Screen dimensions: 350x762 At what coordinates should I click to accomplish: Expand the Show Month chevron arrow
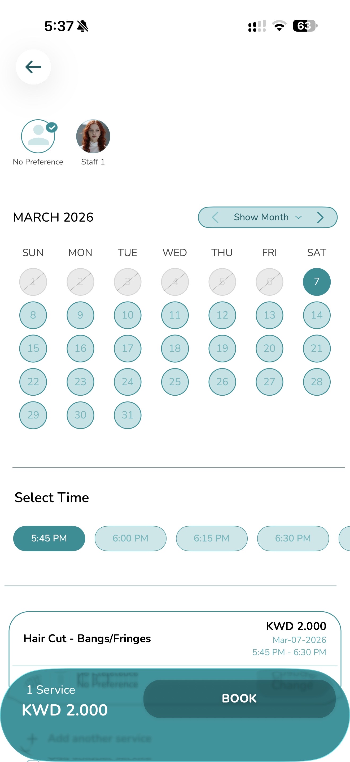(299, 217)
